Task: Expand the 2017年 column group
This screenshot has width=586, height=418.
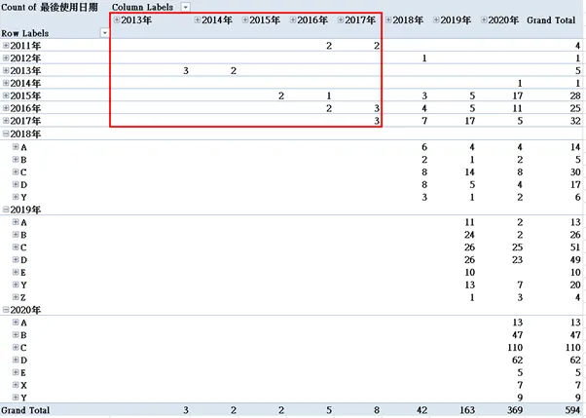Action: tap(341, 19)
